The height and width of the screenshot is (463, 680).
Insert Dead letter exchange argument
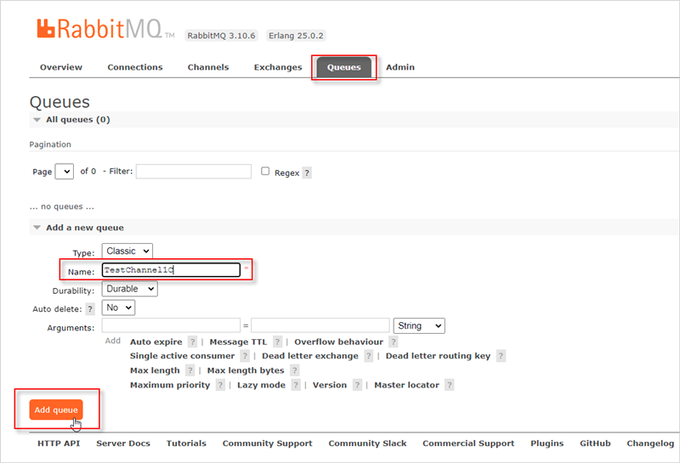310,356
